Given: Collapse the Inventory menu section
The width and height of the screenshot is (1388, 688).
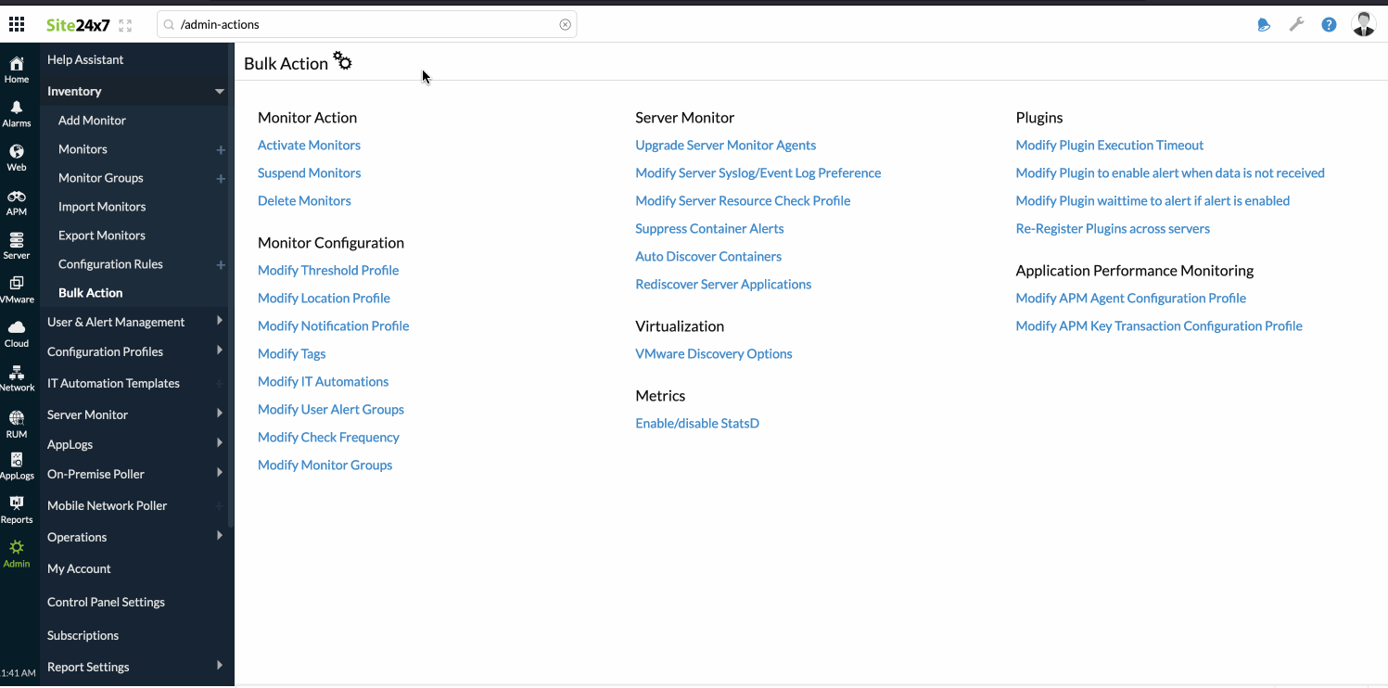Looking at the screenshot, I should (x=220, y=91).
